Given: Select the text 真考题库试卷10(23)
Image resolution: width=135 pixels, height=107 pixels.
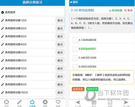Looking at the screenshot, I should pos(16,93).
